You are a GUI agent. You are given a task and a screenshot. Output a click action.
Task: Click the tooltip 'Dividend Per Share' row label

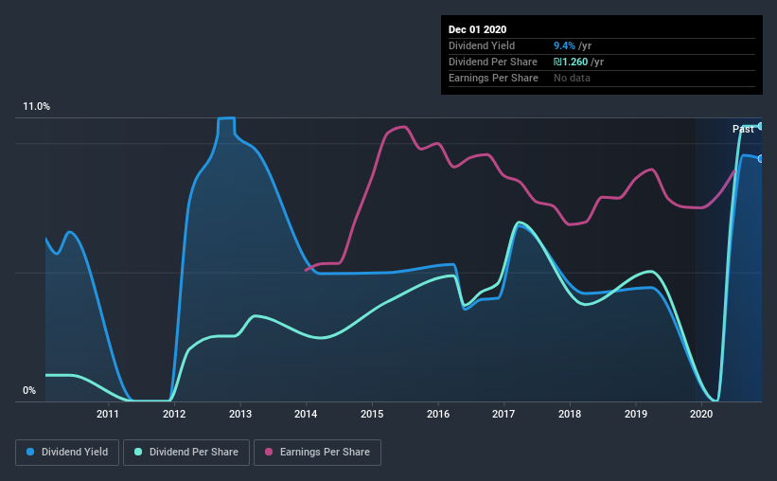(x=492, y=62)
